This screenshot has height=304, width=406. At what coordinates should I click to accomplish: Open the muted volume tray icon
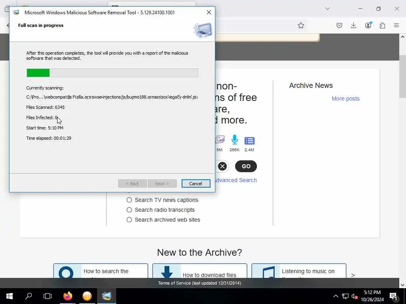click(355, 296)
